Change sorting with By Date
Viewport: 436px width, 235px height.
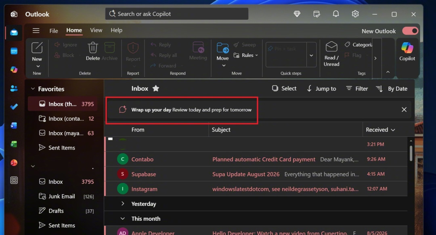tap(392, 88)
